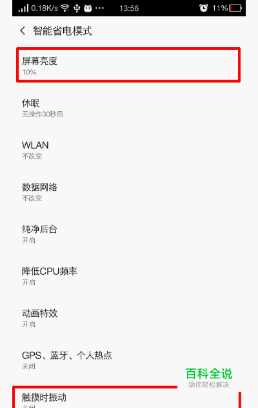This screenshot has width=258, height=408.
Task: Tap the alarm clock icon
Action: click(203, 8)
